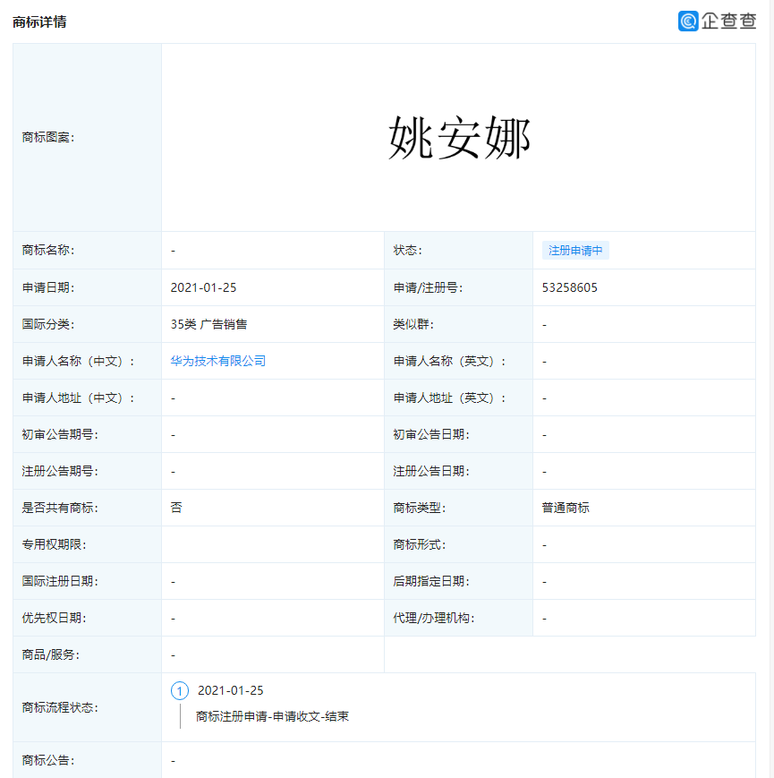
Task: Click the 状态 field label
Action: coord(406,249)
